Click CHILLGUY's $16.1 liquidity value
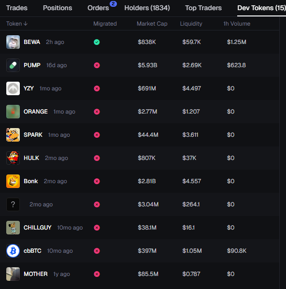This screenshot has width=286, height=289. pyautogui.click(x=188, y=228)
